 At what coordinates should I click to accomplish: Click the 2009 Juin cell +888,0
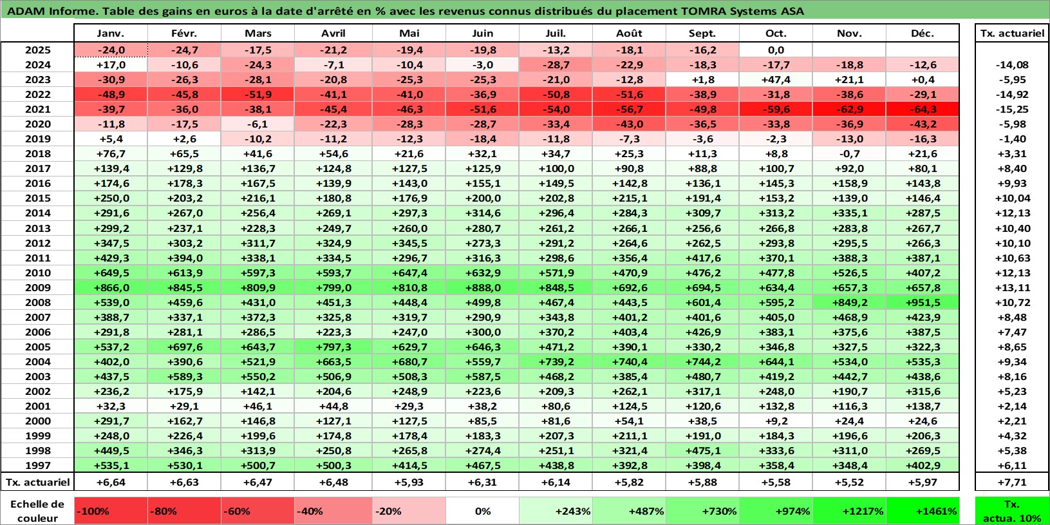482,287
